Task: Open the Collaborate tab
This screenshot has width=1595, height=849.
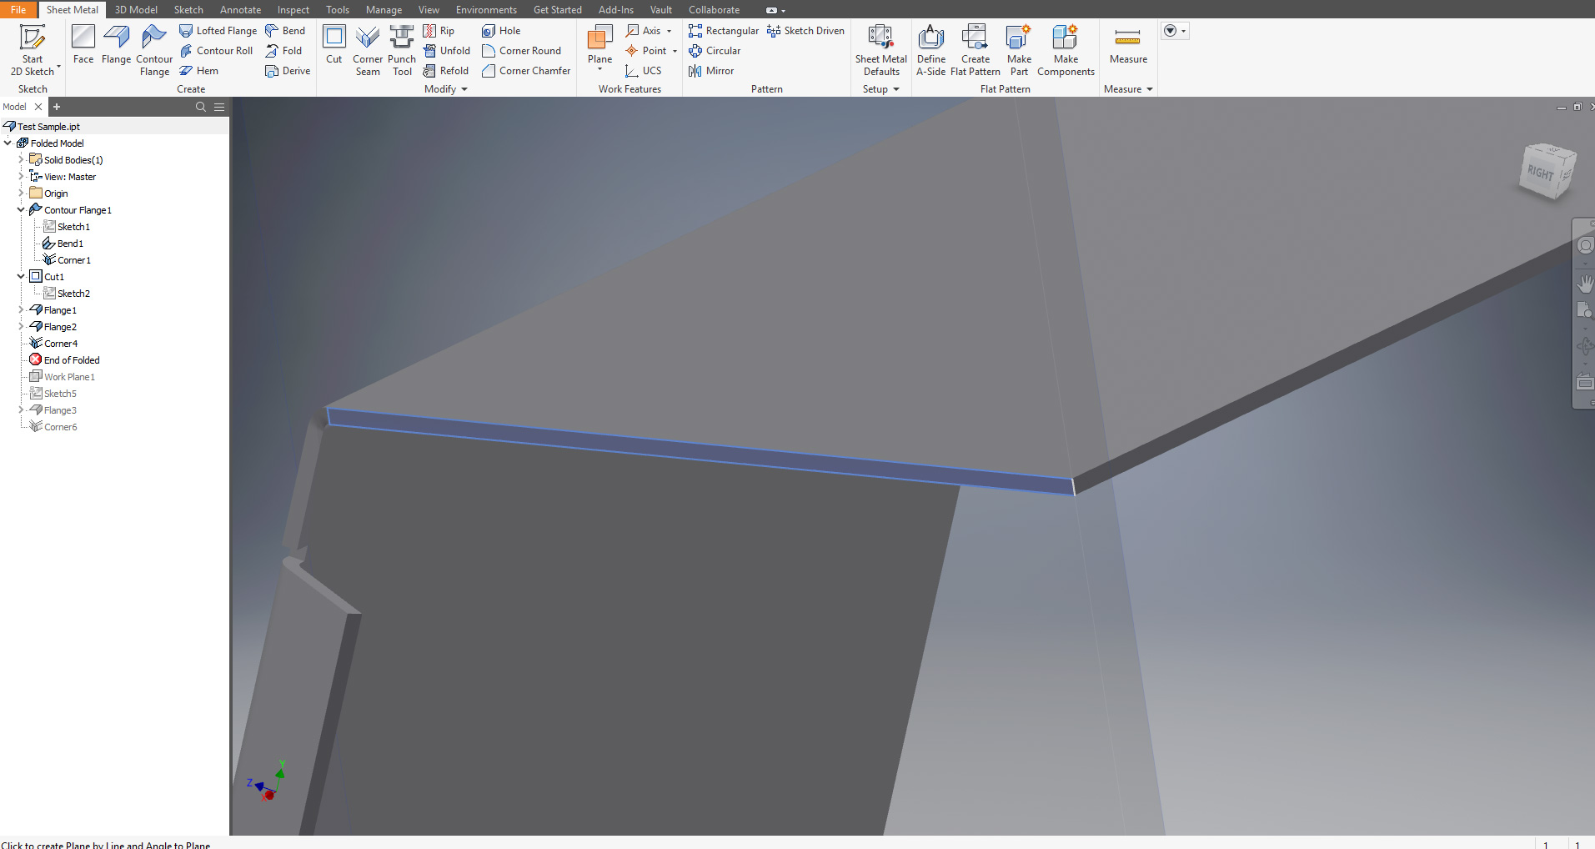Action: pyautogui.click(x=714, y=10)
